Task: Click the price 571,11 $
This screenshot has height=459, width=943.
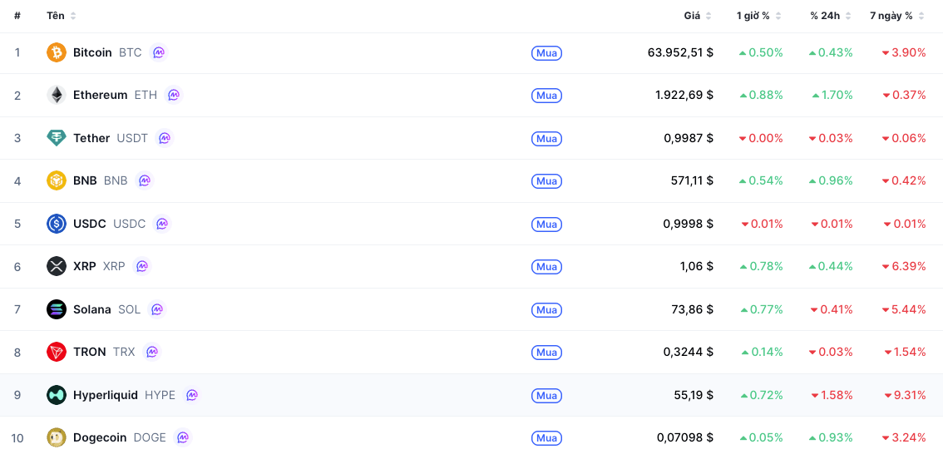Action: (x=692, y=180)
